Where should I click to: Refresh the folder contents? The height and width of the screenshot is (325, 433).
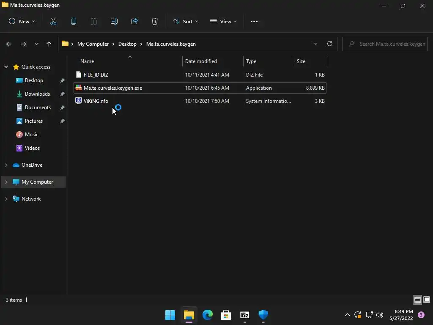(x=330, y=44)
